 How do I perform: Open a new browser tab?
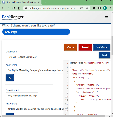pyautogui.click(x=45, y=2)
